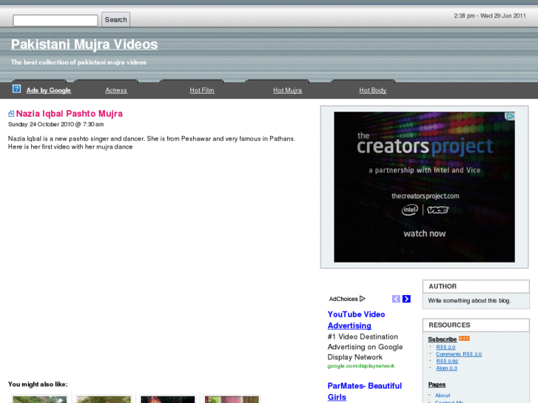Click arrow bullet beside RSS 0.92
The width and height of the screenshot is (538, 403).
click(x=430, y=361)
